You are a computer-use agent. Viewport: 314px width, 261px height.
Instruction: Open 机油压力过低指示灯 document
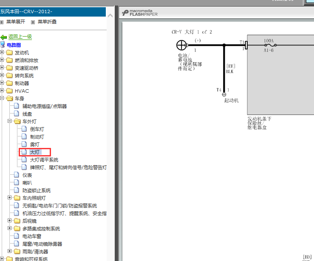coord(65,213)
